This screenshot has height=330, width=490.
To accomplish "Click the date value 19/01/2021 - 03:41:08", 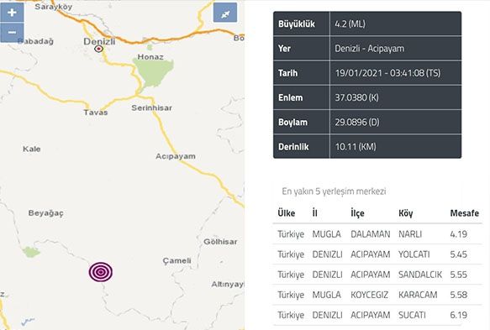I will 387,73.
